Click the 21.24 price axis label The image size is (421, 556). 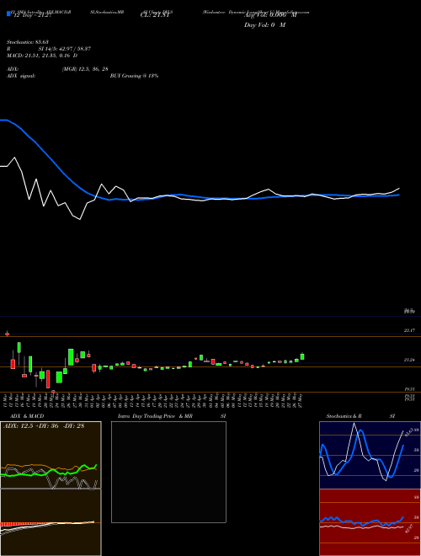click(x=409, y=360)
